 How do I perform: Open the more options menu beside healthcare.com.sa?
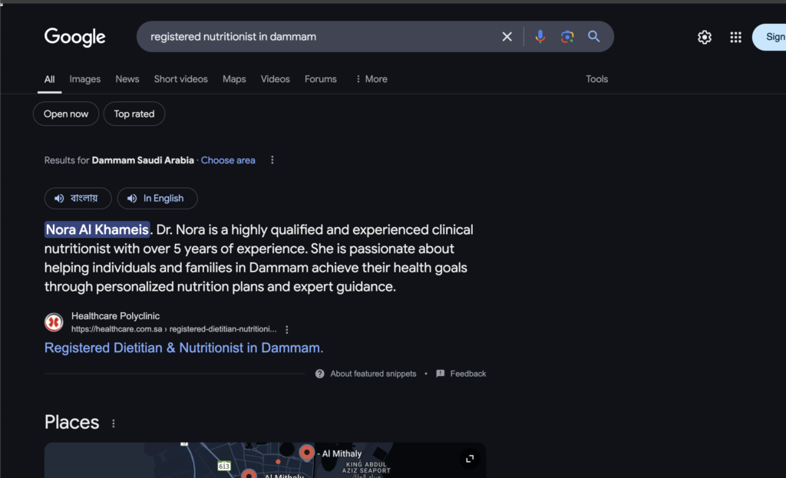pyautogui.click(x=287, y=329)
